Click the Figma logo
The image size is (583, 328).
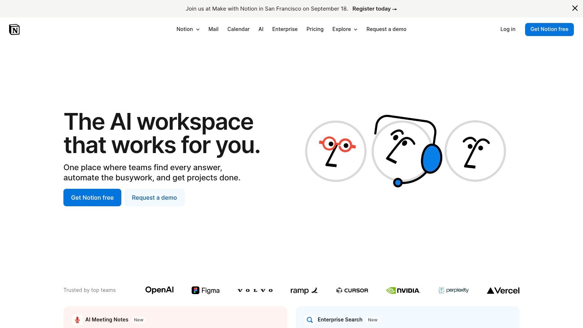pos(206,290)
